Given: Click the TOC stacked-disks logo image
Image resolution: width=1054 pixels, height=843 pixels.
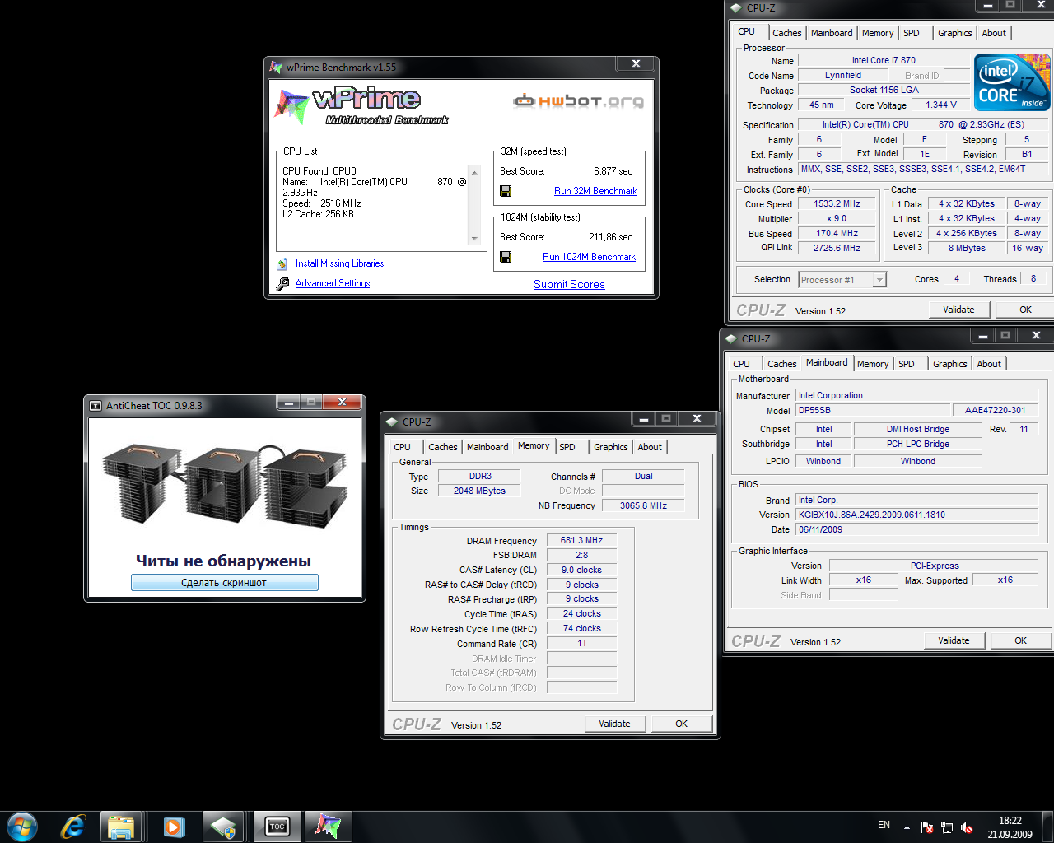Looking at the screenshot, I should point(226,487).
